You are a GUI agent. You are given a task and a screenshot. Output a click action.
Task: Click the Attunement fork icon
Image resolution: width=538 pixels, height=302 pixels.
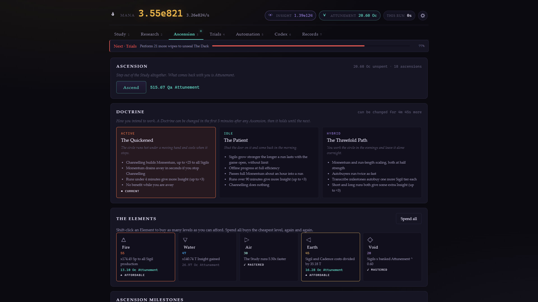pyautogui.click(x=324, y=15)
